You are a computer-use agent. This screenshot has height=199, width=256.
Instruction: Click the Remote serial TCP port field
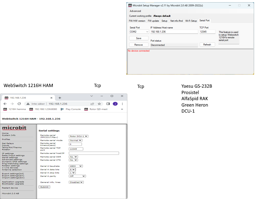click(x=76, y=149)
